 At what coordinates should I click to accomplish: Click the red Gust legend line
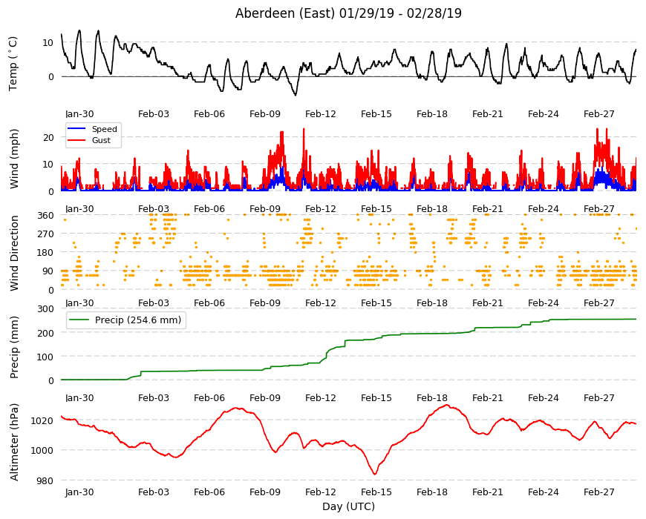(x=76, y=140)
